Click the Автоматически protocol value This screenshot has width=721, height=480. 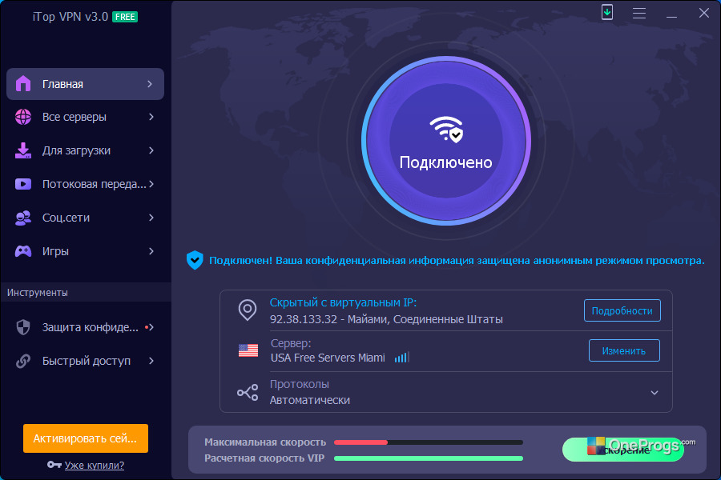click(309, 400)
